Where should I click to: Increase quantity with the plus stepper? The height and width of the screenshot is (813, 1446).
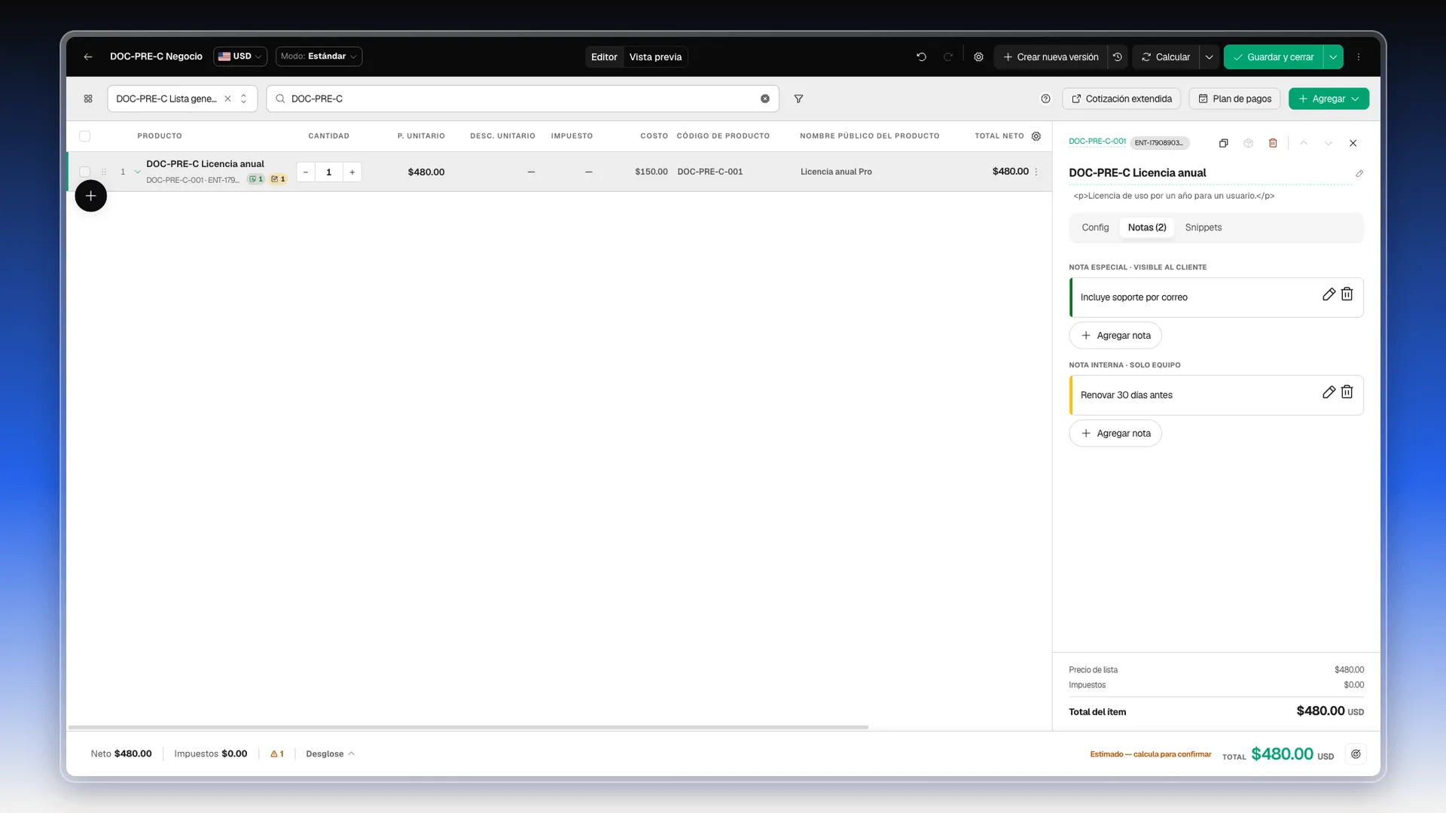(352, 172)
